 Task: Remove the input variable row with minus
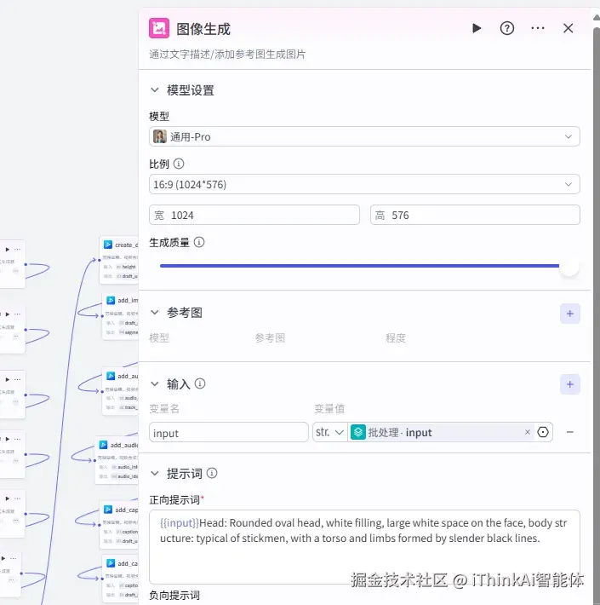570,432
